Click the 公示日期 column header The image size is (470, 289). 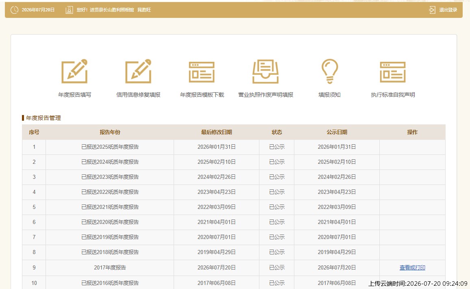[337, 132]
